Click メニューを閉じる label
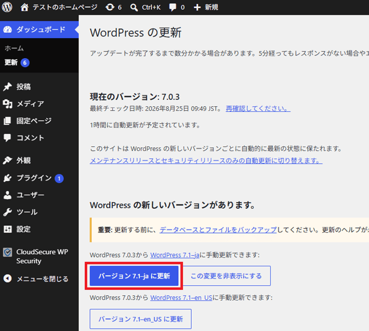This screenshot has height=331, width=369. (x=43, y=279)
